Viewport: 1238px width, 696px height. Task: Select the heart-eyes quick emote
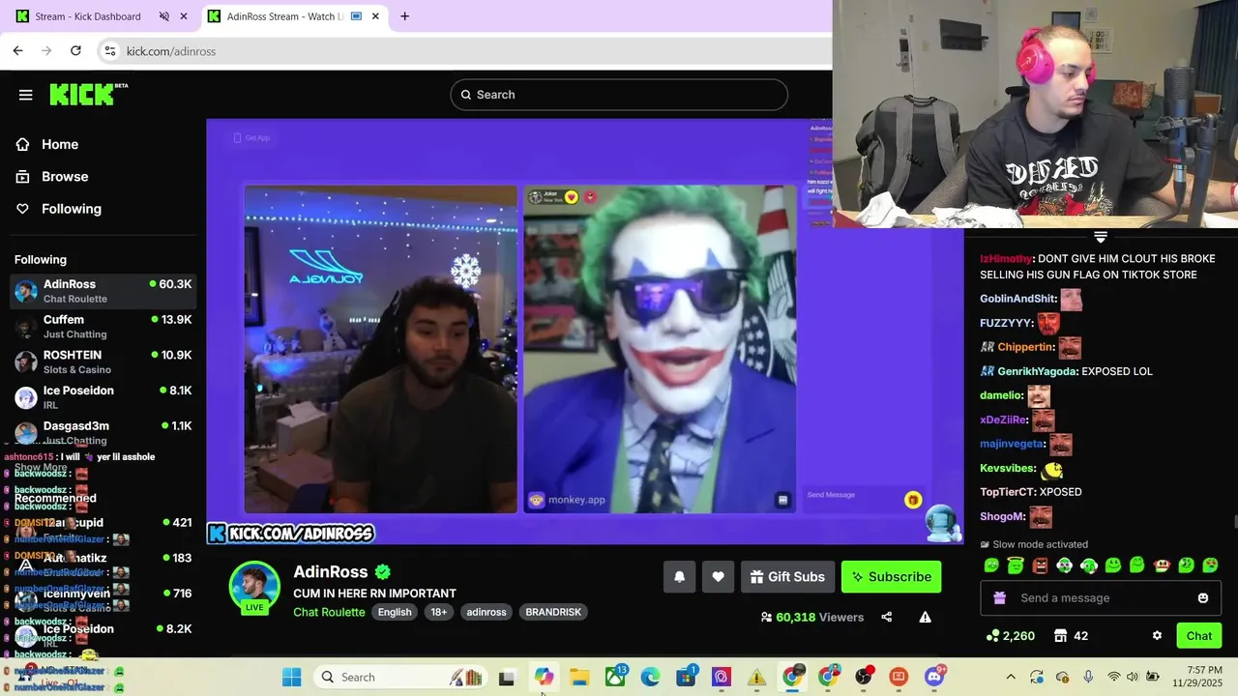[x=1210, y=565]
